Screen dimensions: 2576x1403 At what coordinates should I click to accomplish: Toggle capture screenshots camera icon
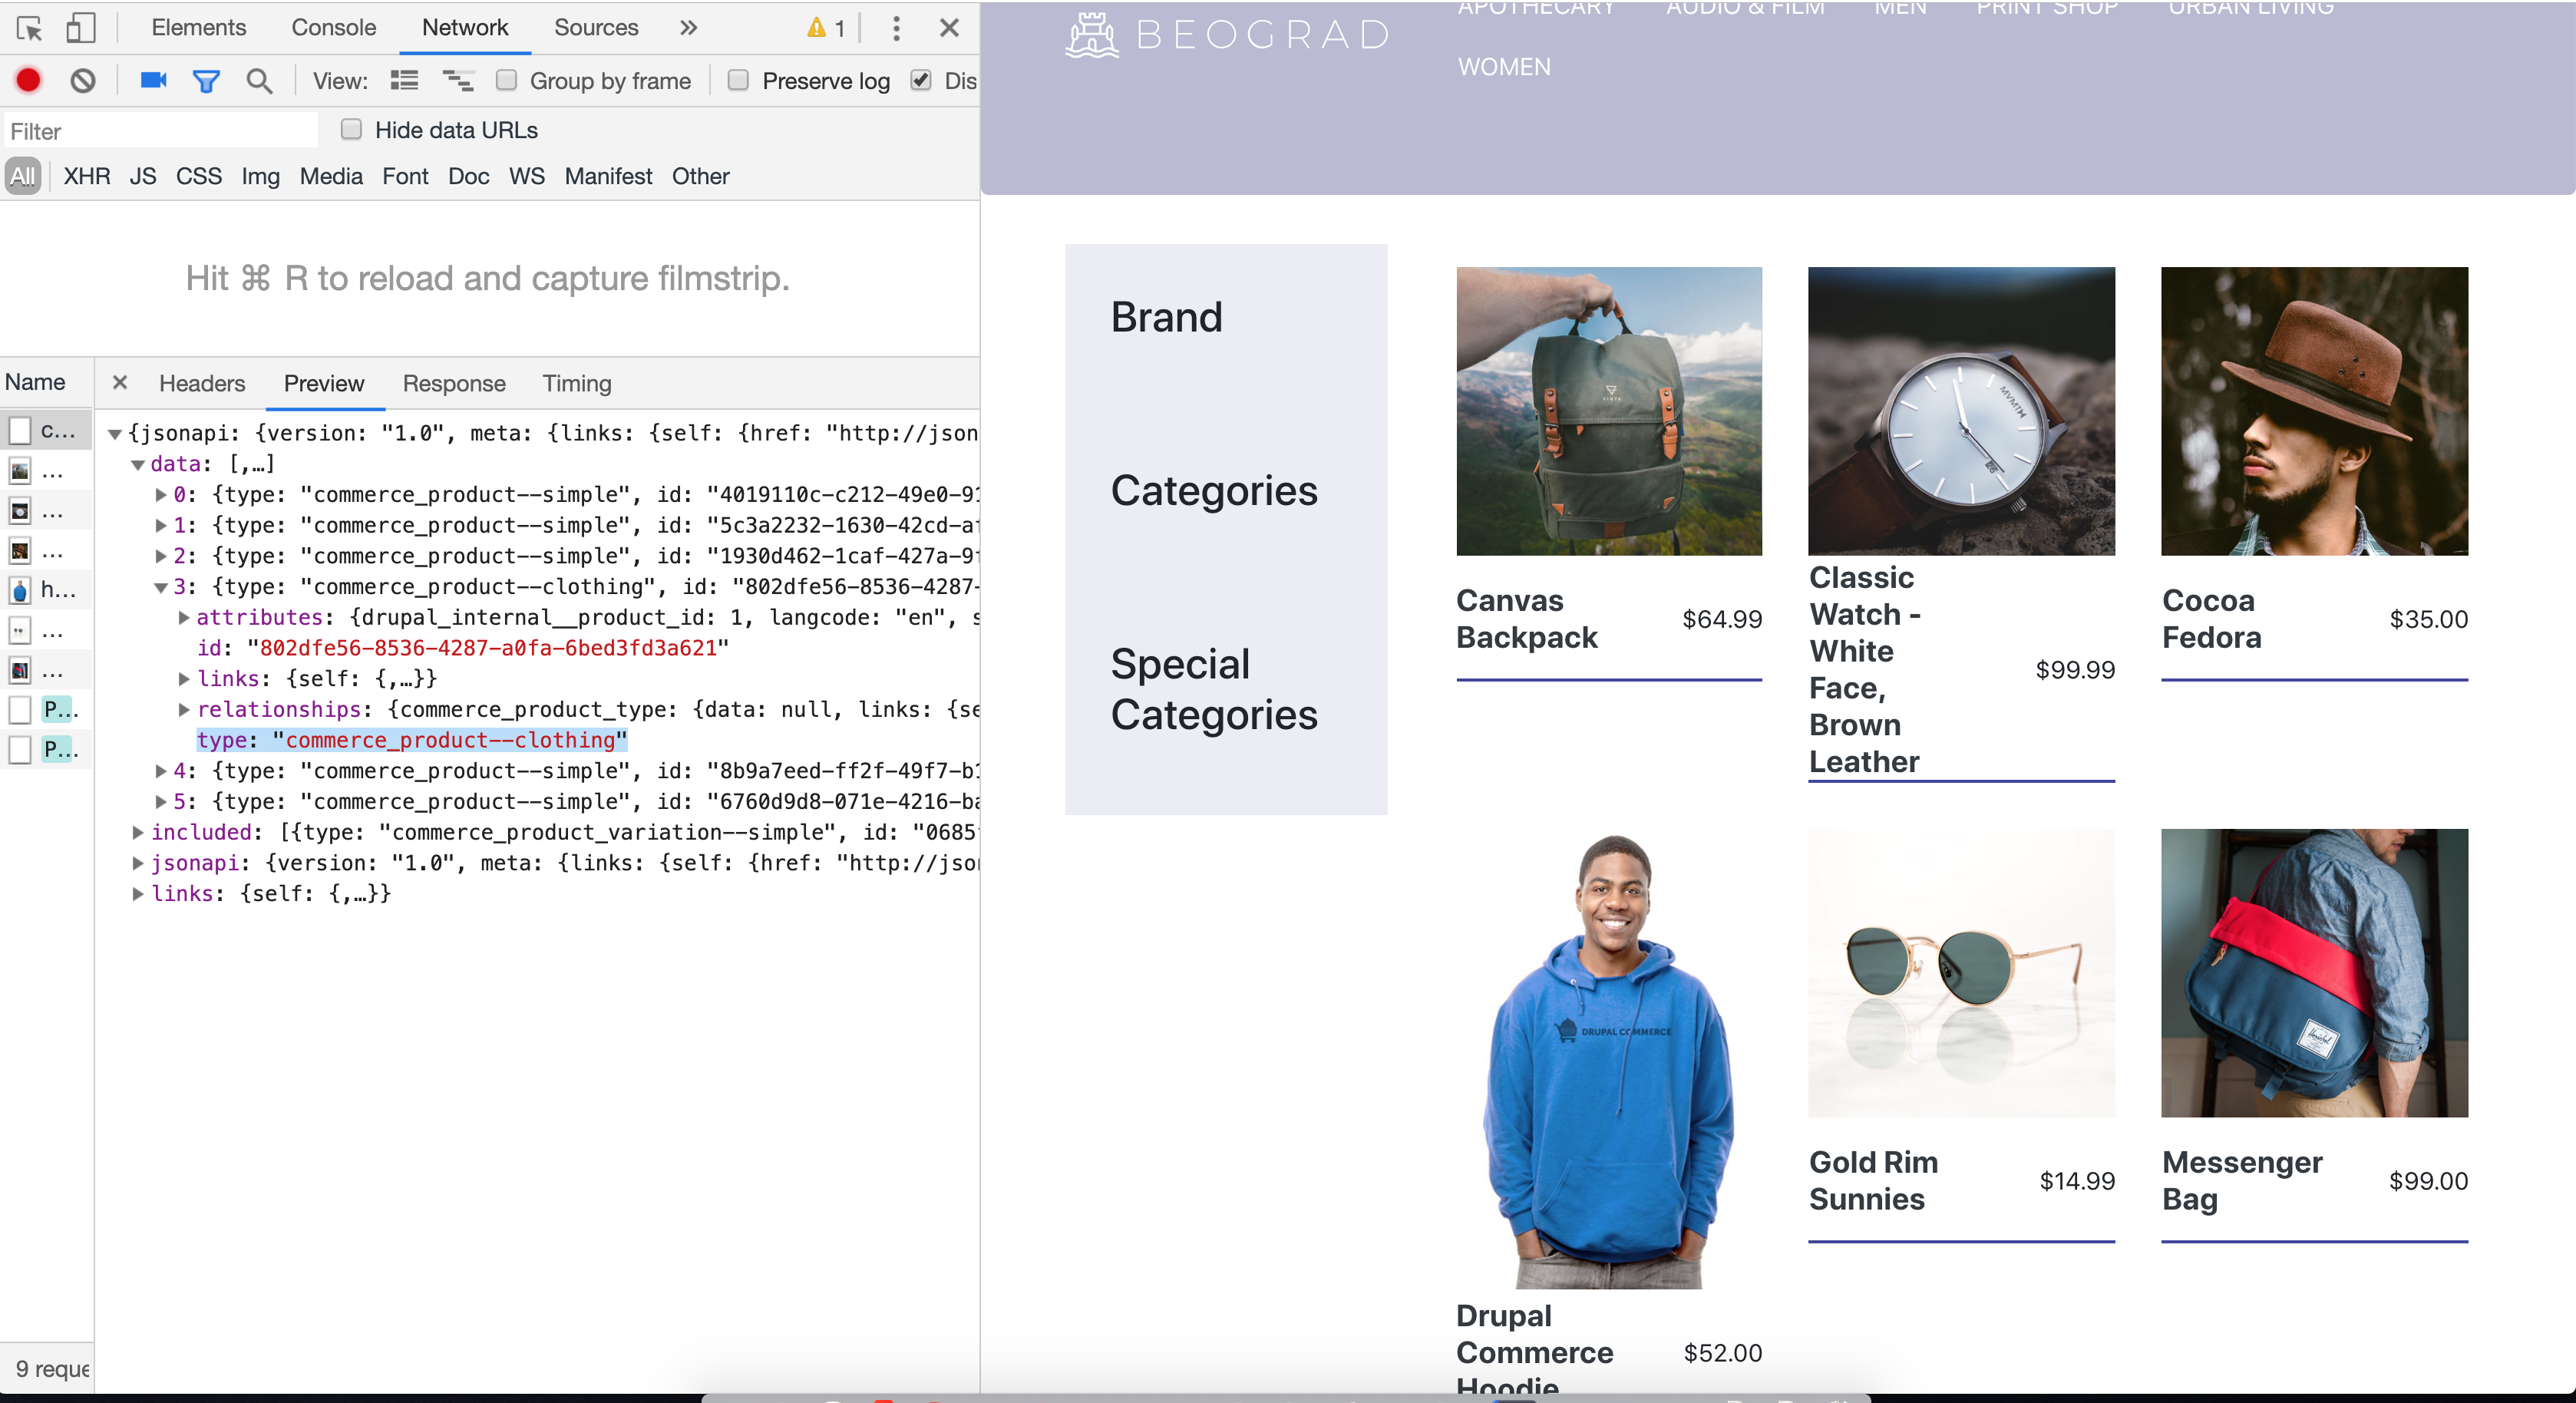tap(153, 80)
